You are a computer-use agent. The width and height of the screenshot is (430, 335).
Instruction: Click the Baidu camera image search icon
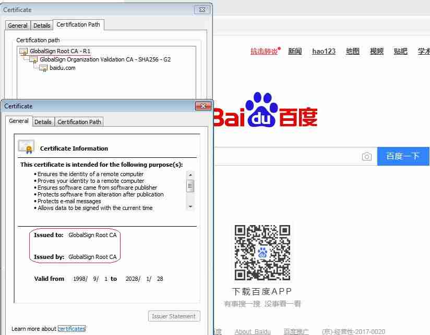pyautogui.click(x=367, y=156)
